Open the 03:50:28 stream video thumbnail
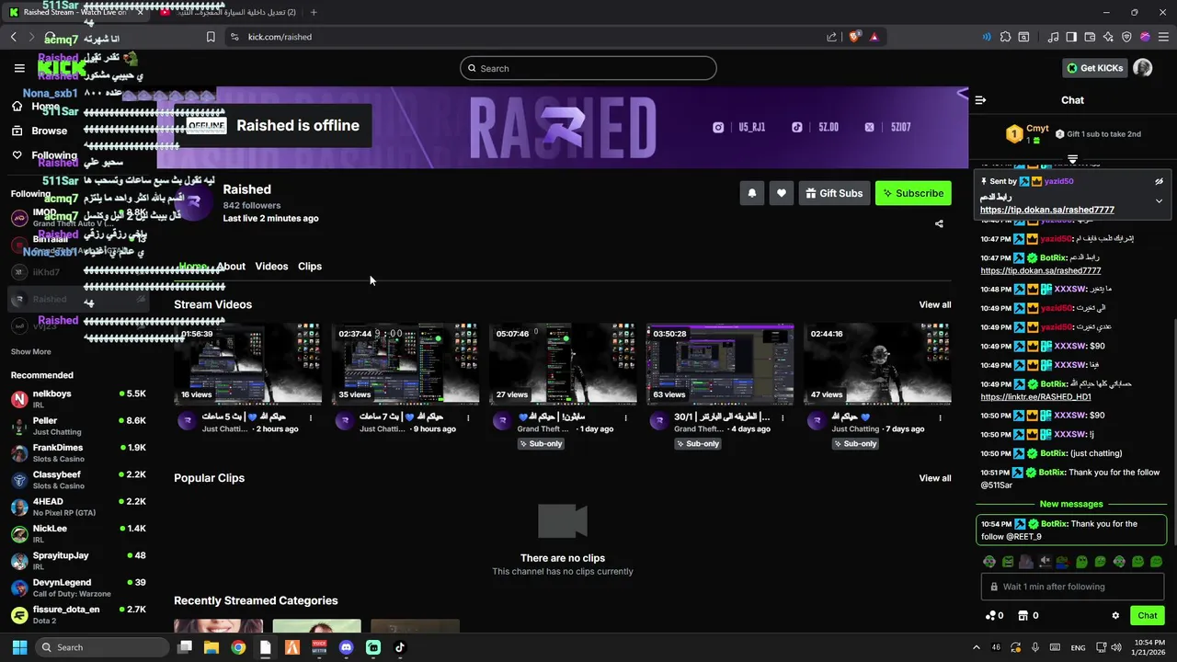 click(x=720, y=364)
